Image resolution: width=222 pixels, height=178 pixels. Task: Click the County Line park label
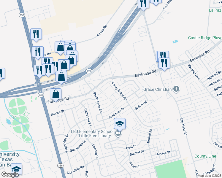(205, 156)
